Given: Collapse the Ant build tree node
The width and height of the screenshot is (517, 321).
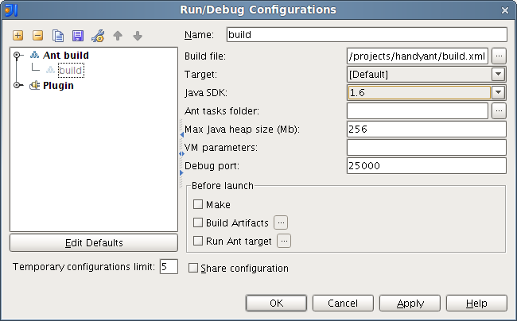Looking at the screenshot, I should tap(18, 56).
